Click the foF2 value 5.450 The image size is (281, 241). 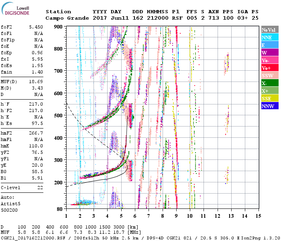tap(36, 27)
